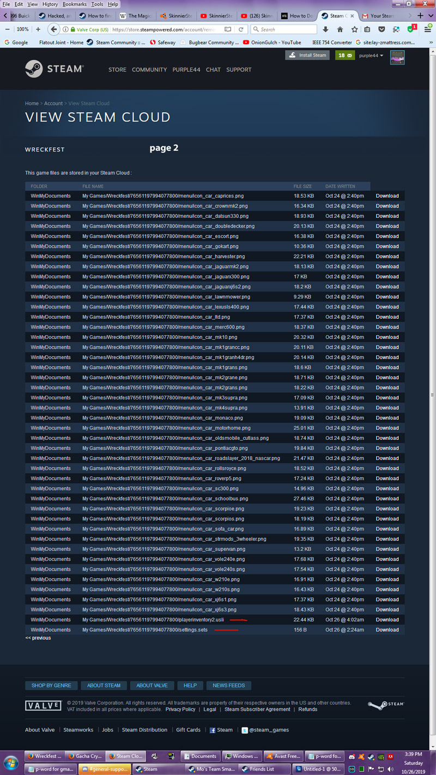Bookmark this page with the star icon
The image size is (436, 775).
(355, 29)
